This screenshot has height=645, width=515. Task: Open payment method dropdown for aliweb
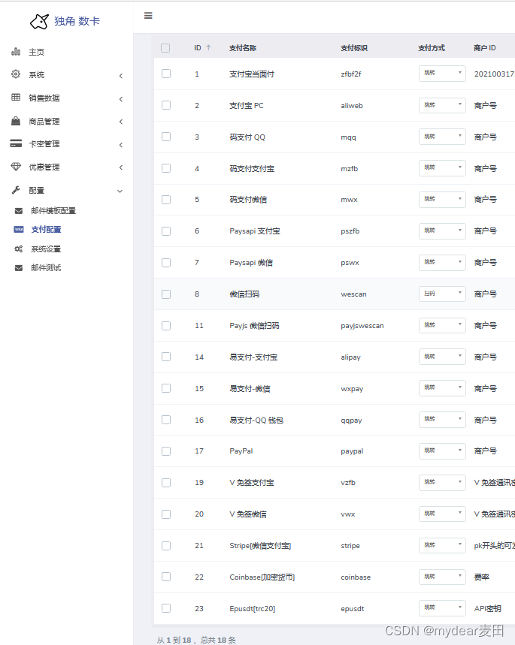pos(442,105)
